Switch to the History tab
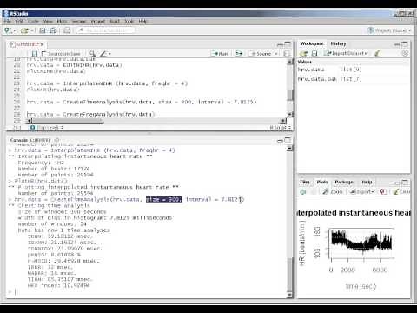The width and height of the screenshot is (417, 313). (338, 43)
